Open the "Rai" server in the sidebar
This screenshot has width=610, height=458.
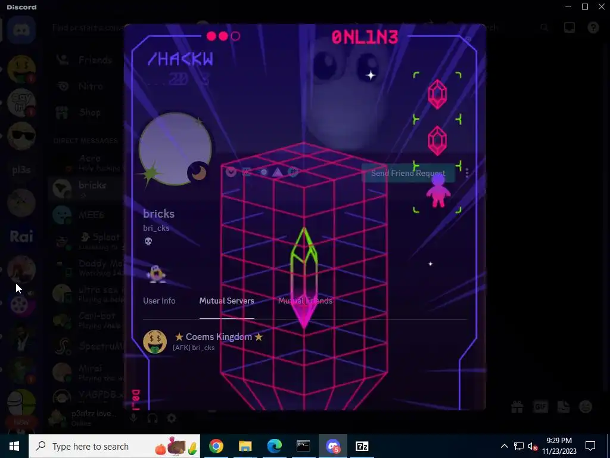click(22, 236)
